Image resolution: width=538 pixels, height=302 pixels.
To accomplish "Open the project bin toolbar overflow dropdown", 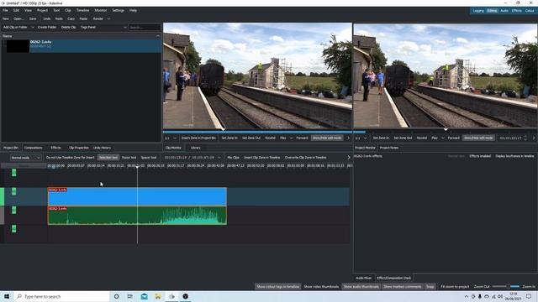I will click(x=124, y=27).
